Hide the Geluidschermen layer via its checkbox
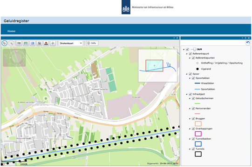 [x=193, y=98]
